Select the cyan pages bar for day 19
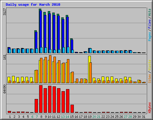The image size is (153, 120). pos(91,51)
